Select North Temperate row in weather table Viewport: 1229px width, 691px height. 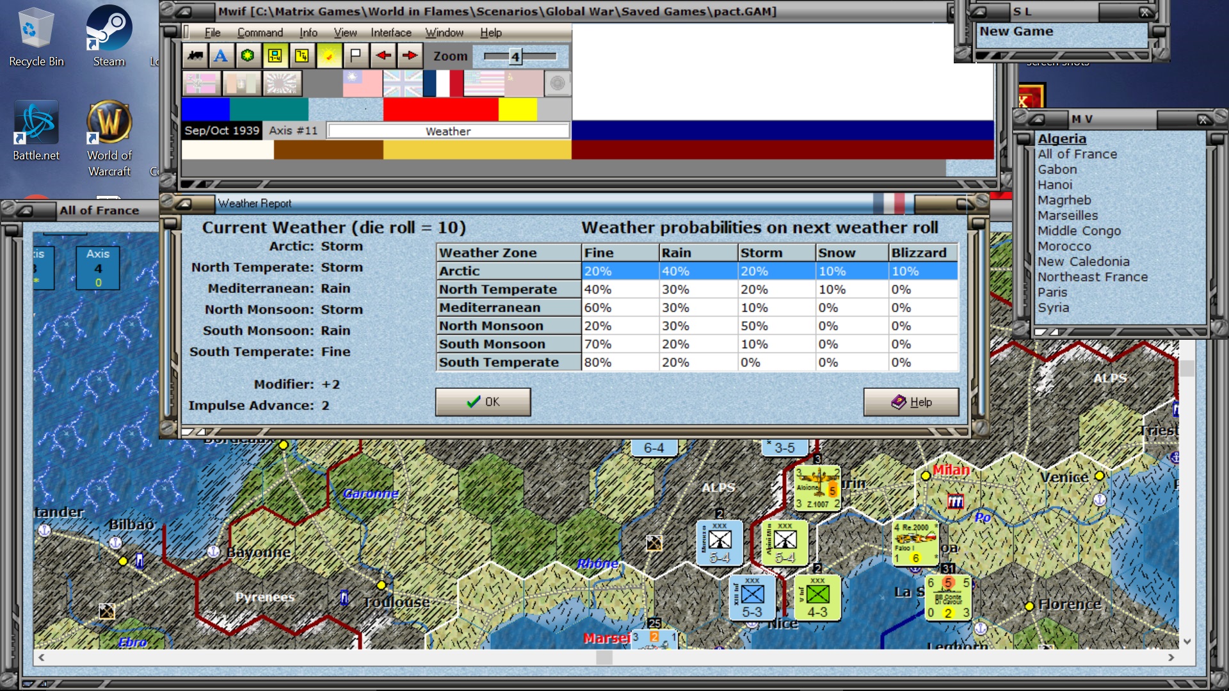pyautogui.click(x=697, y=289)
